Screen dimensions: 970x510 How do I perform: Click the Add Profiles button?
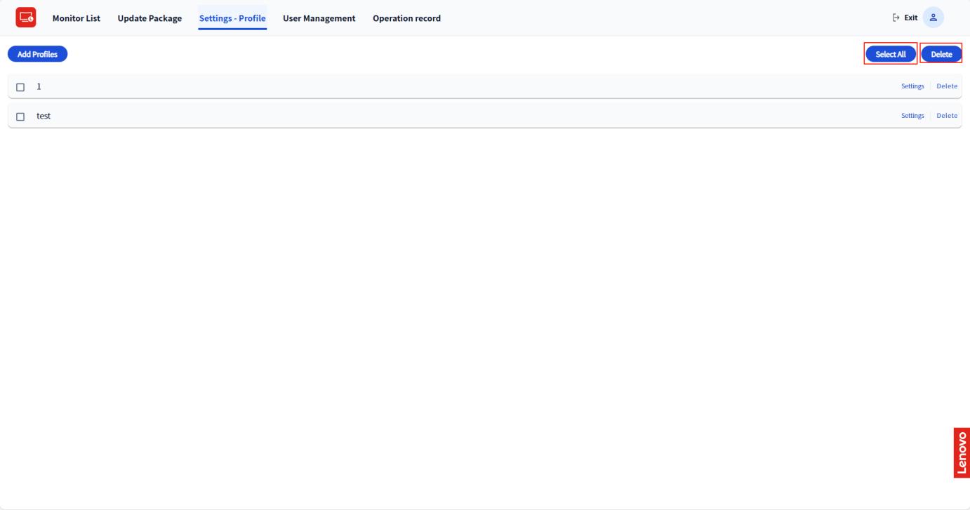click(x=37, y=54)
